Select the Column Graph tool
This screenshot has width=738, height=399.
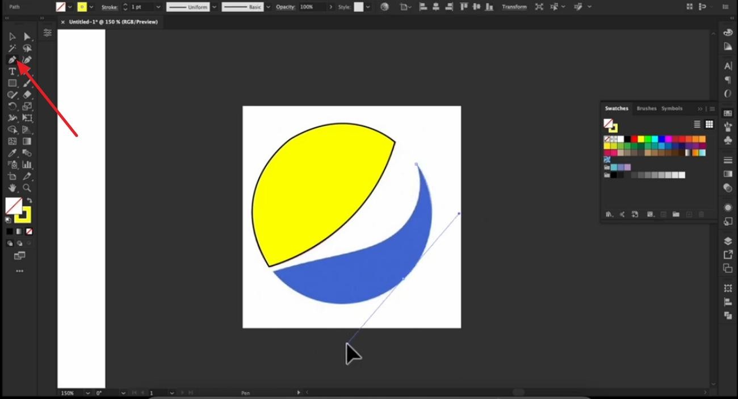click(27, 165)
